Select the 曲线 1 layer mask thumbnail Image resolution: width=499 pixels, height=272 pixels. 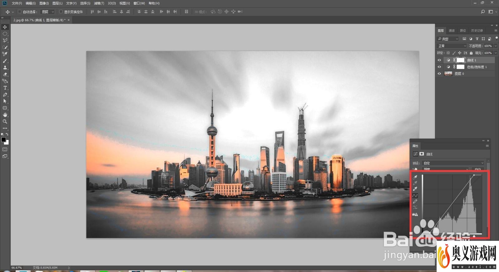pyautogui.click(x=461, y=60)
